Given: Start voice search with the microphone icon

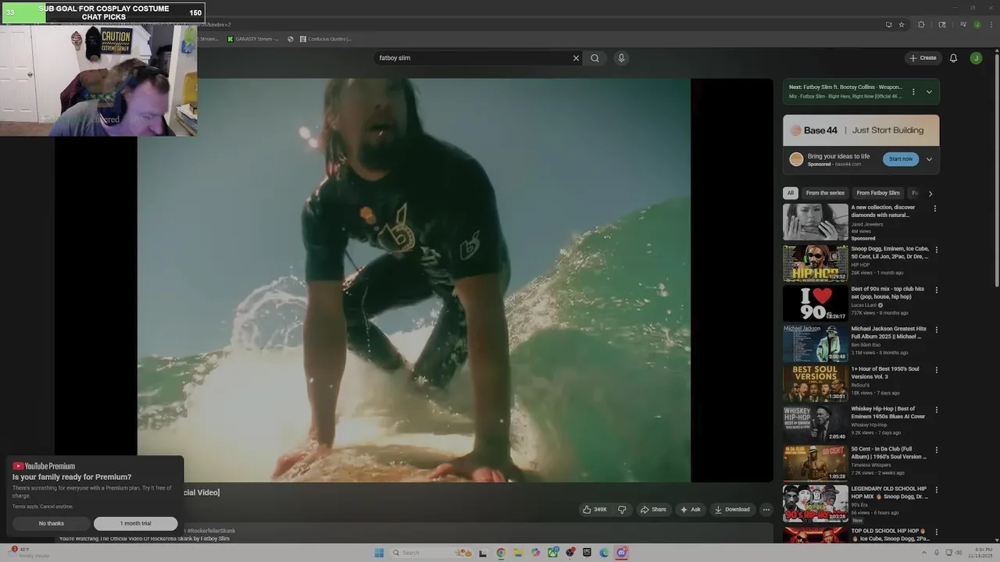Looking at the screenshot, I should (621, 58).
